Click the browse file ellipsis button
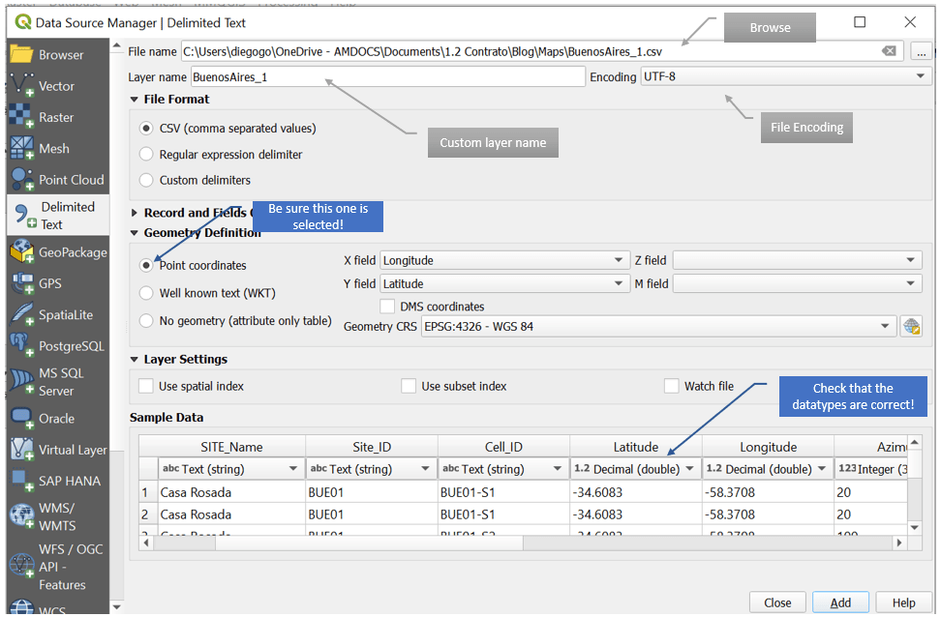Viewport: 941px width, 617px height. pos(921,51)
